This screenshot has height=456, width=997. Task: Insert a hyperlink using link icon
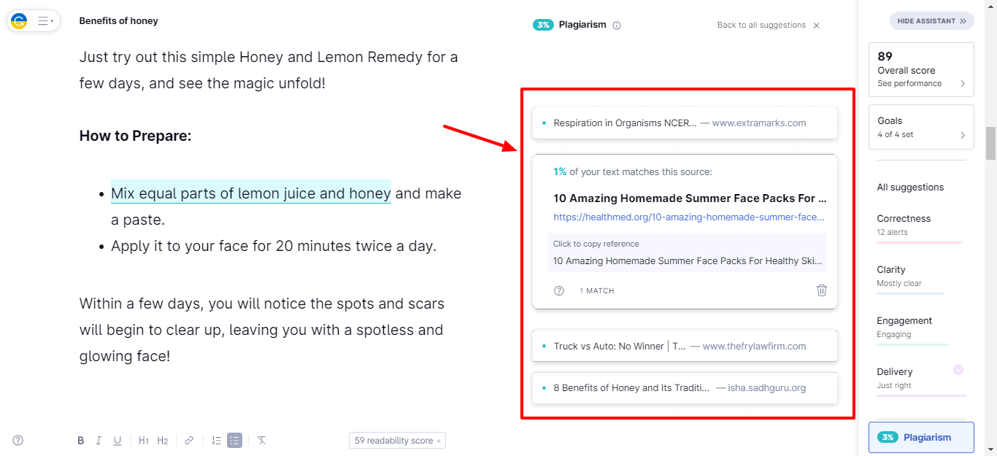(x=189, y=441)
